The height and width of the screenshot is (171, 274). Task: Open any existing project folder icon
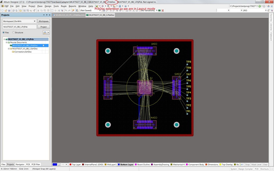point(21,11)
